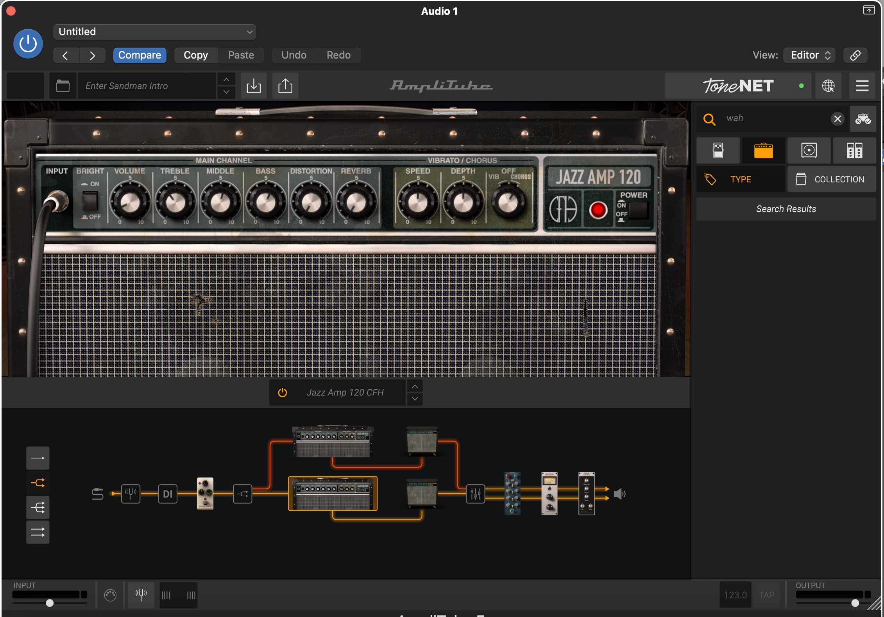Click the VIB/OFF/CHORUS selector knob

pos(508,202)
